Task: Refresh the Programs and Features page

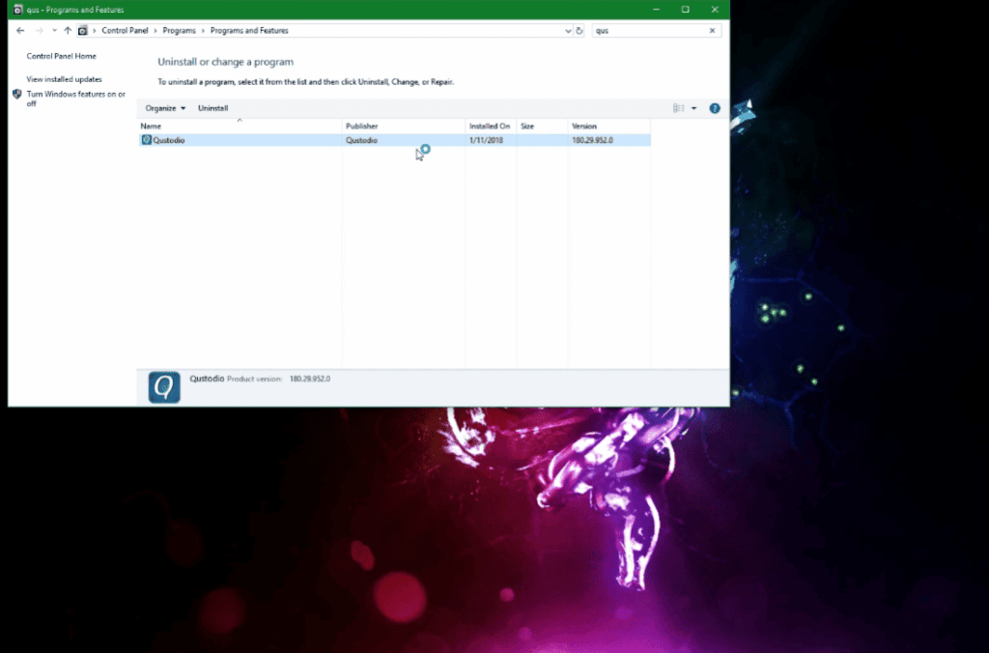Action: point(579,30)
